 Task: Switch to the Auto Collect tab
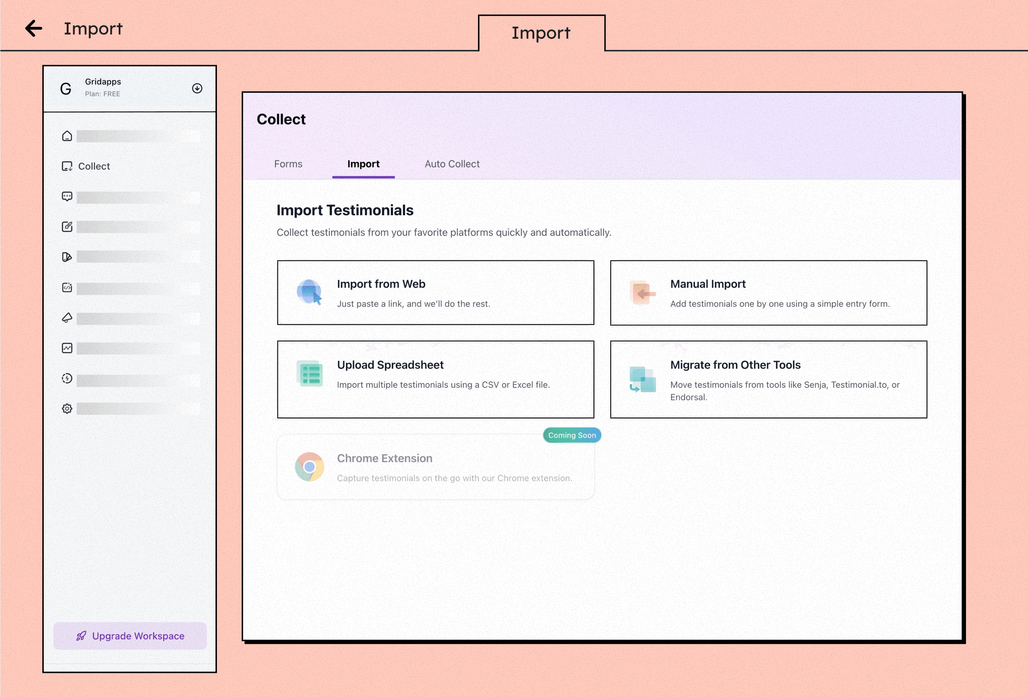tap(452, 164)
